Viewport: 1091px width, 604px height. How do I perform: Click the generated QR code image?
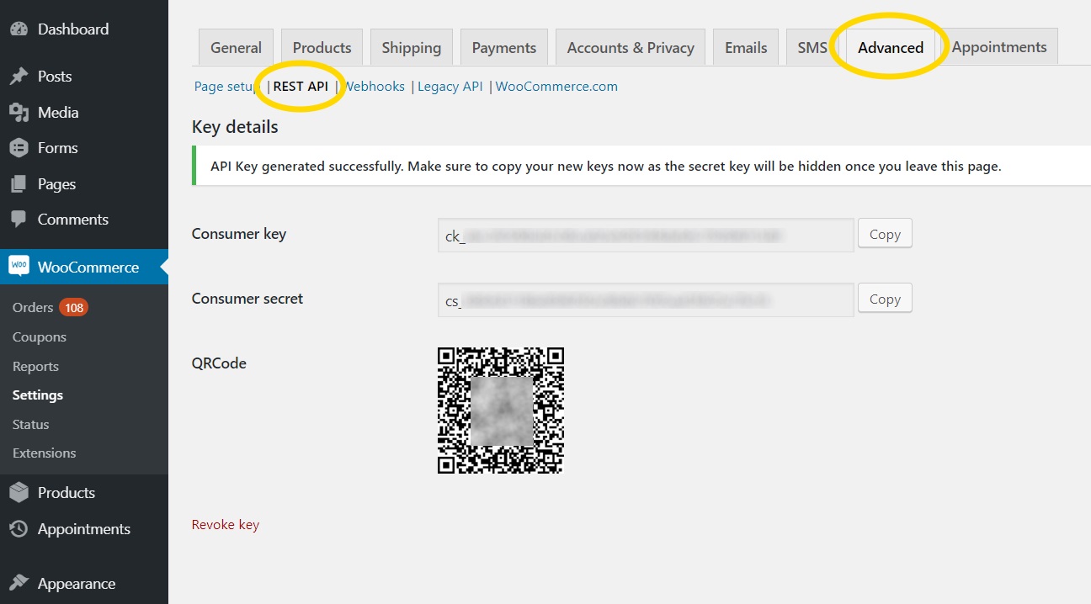click(x=500, y=410)
